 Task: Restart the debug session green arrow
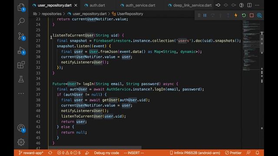[244, 16]
